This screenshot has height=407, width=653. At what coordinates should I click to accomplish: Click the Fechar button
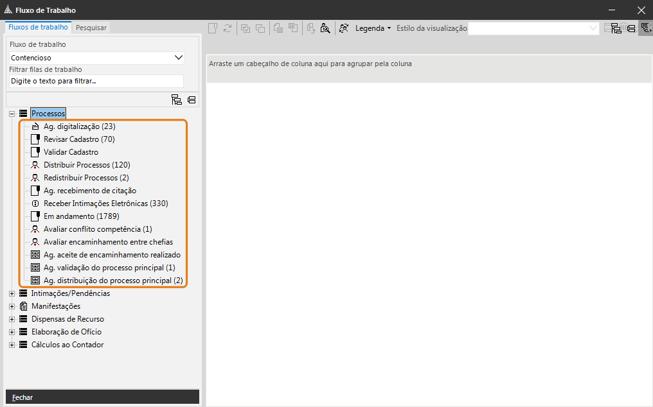coord(23,397)
